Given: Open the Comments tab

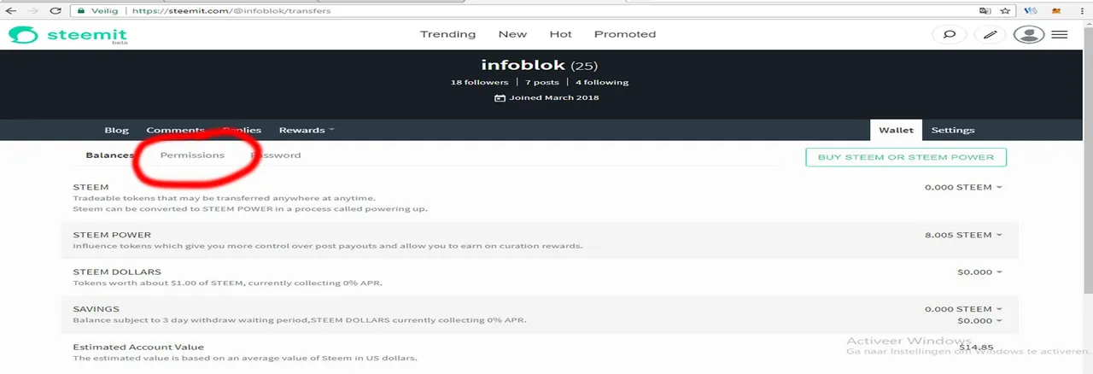Looking at the screenshot, I should [175, 130].
